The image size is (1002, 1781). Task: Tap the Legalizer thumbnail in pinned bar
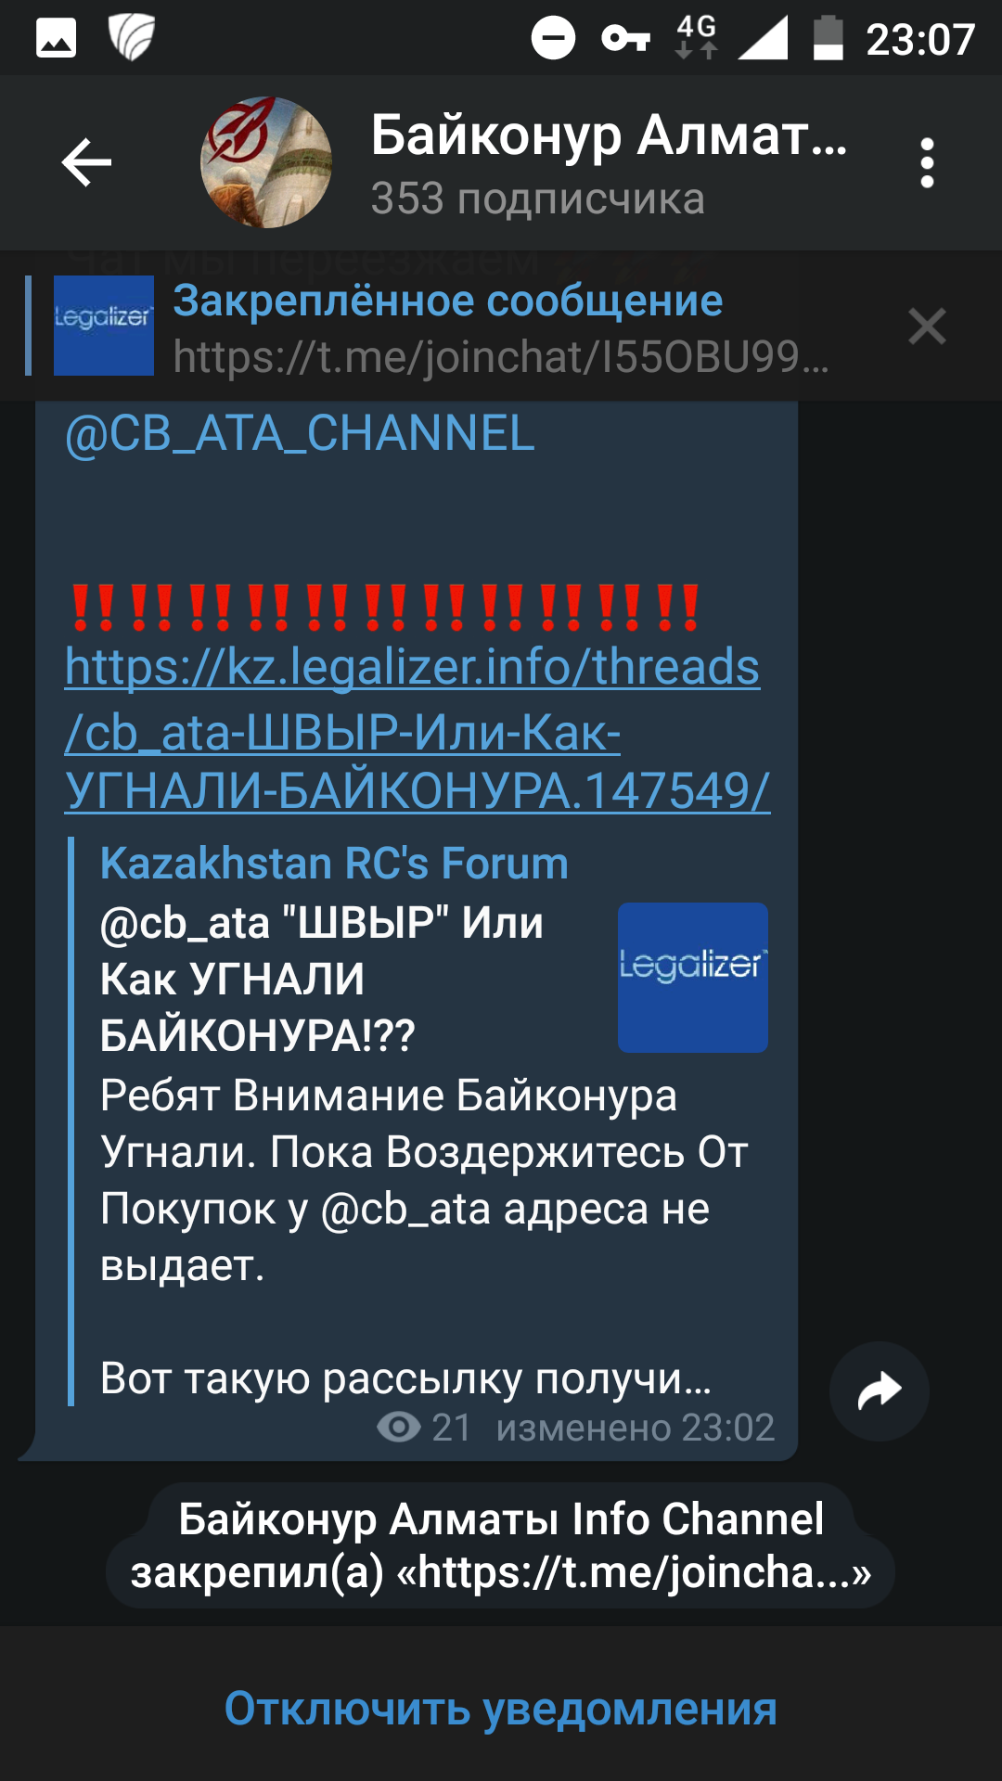pos(104,326)
